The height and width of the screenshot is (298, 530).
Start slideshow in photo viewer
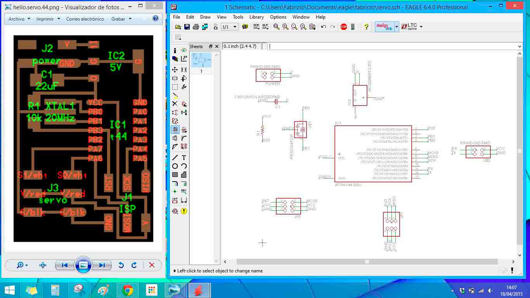tap(83, 265)
